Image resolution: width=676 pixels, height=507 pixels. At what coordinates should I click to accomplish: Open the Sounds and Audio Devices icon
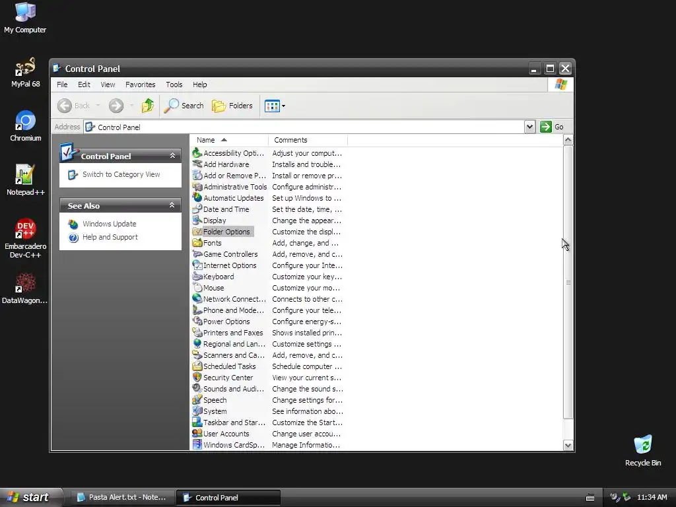[x=197, y=388]
